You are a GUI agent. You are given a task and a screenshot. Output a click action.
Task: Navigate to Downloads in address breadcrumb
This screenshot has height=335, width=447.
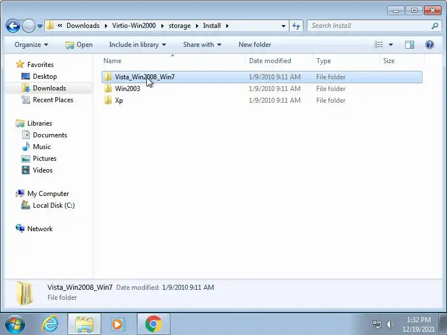click(x=83, y=26)
